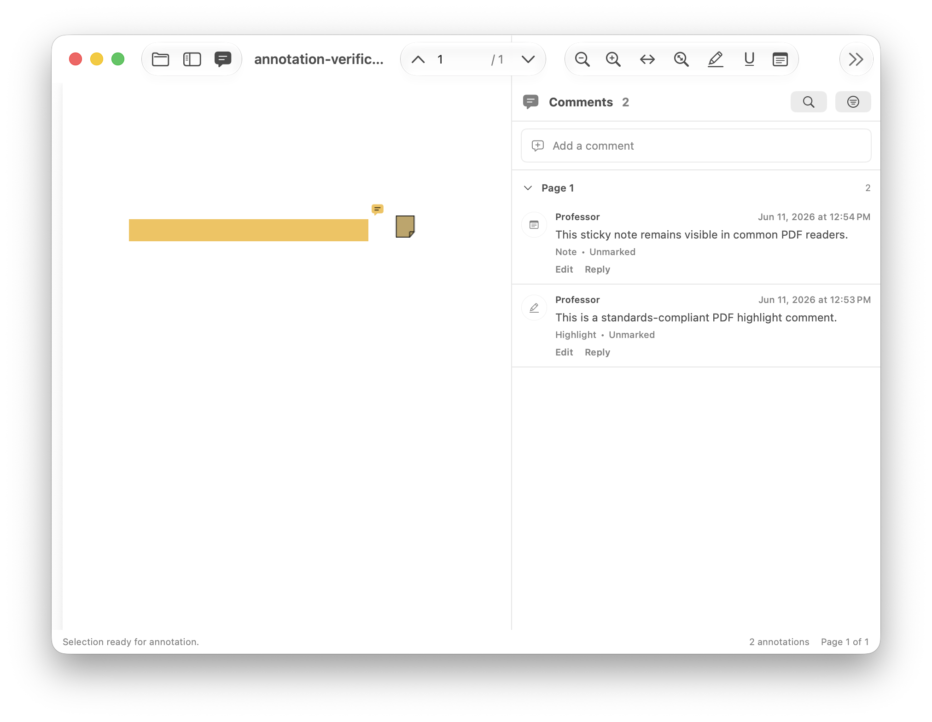932x722 pixels.
Task: Minimize the window with the yellow button
Action: coord(97,59)
